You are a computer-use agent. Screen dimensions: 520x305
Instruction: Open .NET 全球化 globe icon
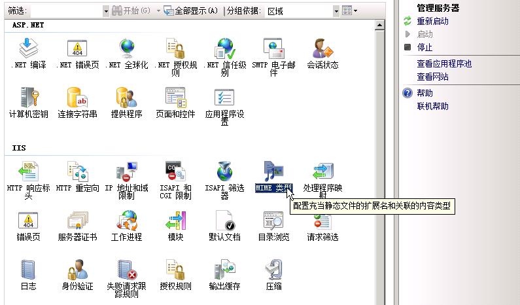click(127, 53)
